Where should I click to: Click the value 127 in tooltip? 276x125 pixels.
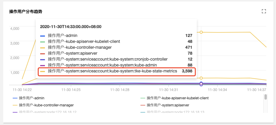tap(189, 35)
